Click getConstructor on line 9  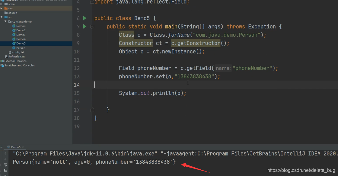pyautogui.click(x=199, y=43)
